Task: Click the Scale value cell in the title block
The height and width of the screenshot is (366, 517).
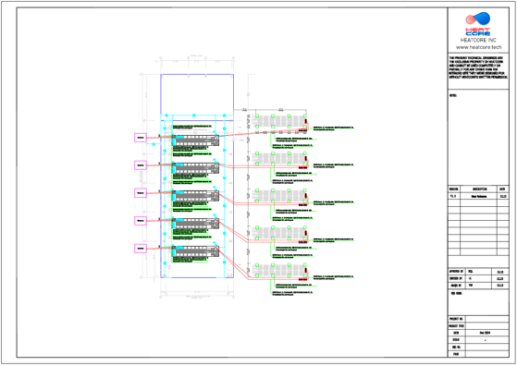Action: [487, 340]
